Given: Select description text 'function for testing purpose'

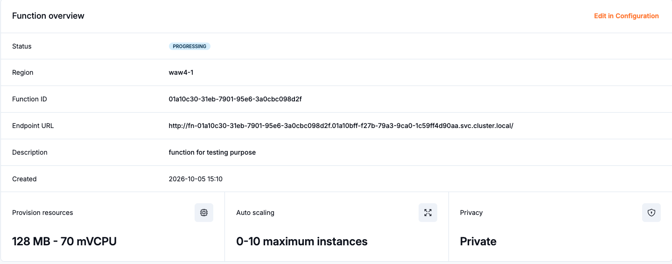Looking at the screenshot, I should [x=212, y=152].
